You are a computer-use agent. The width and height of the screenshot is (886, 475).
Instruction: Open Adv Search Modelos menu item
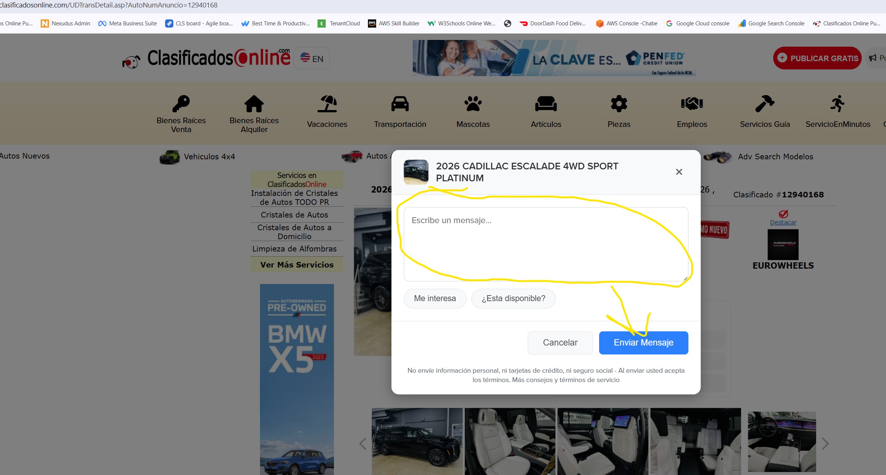(x=775, y=157)
